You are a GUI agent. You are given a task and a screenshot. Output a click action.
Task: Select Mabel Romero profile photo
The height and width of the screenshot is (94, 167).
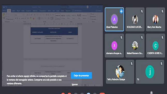coord(135,46)
